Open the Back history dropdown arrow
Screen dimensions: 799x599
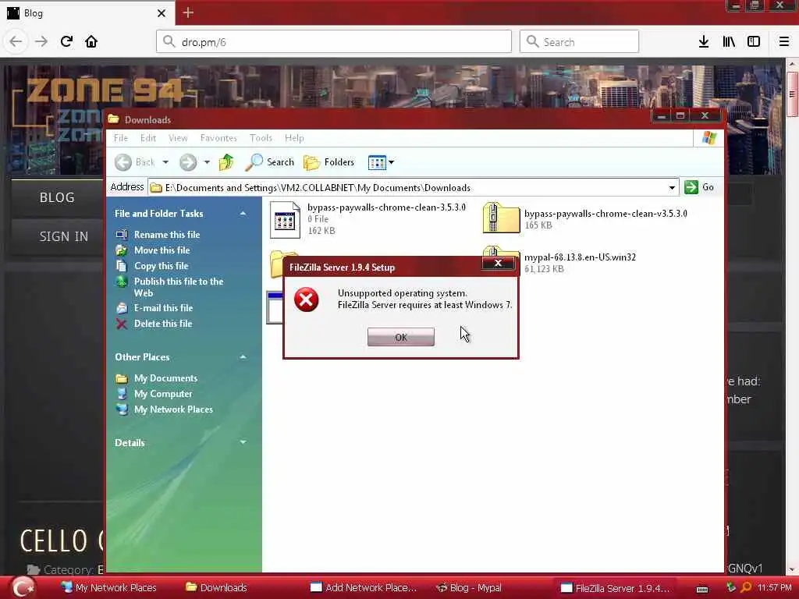165,162
